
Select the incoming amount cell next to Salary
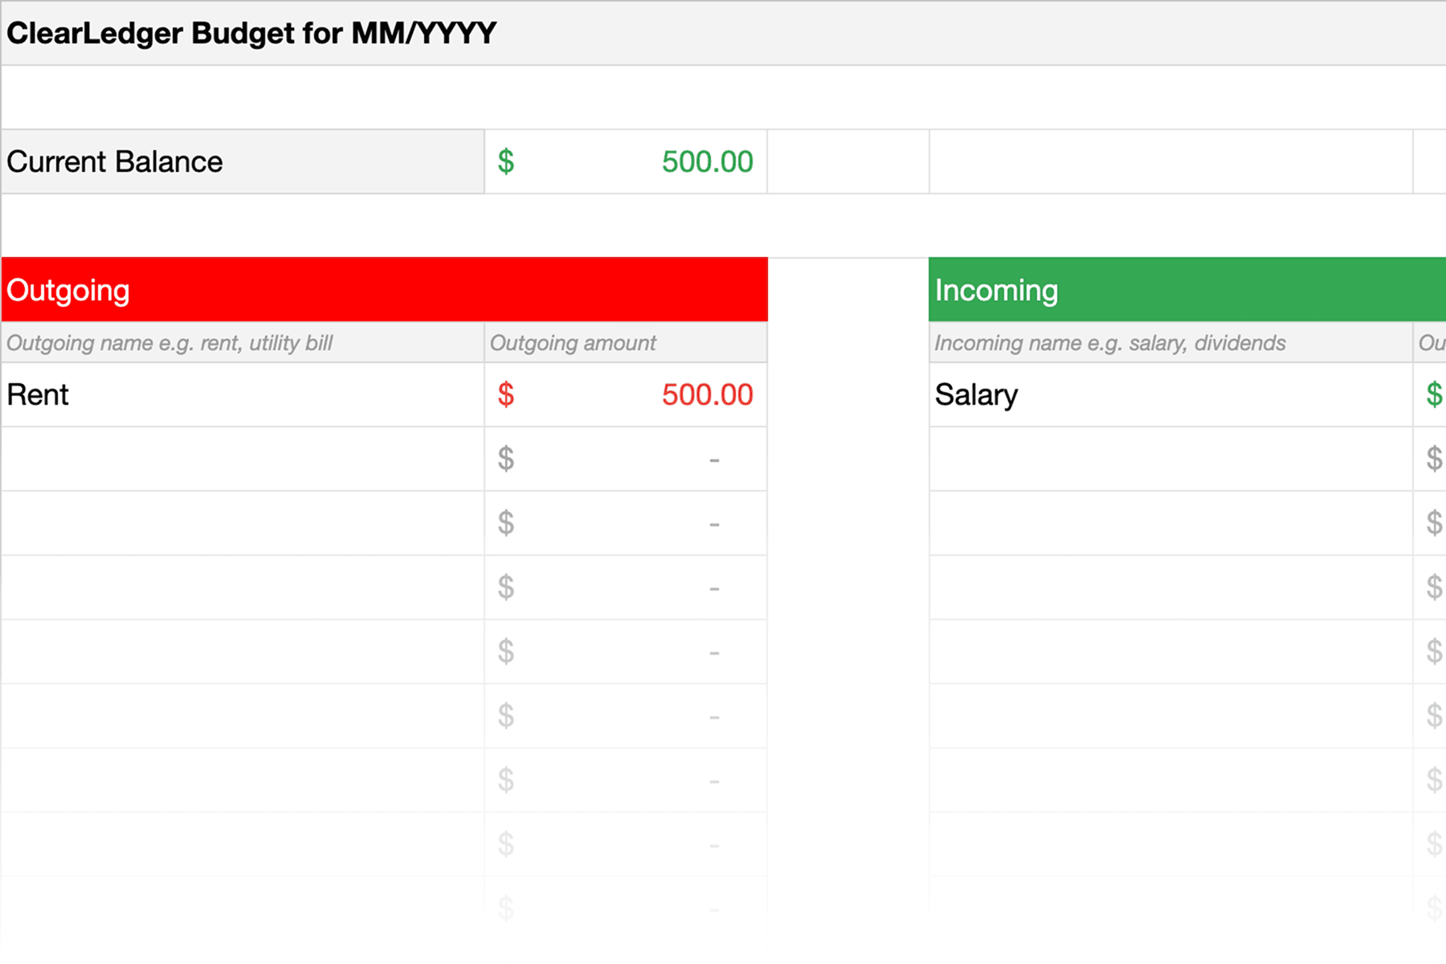click(x=1434, y=394)
